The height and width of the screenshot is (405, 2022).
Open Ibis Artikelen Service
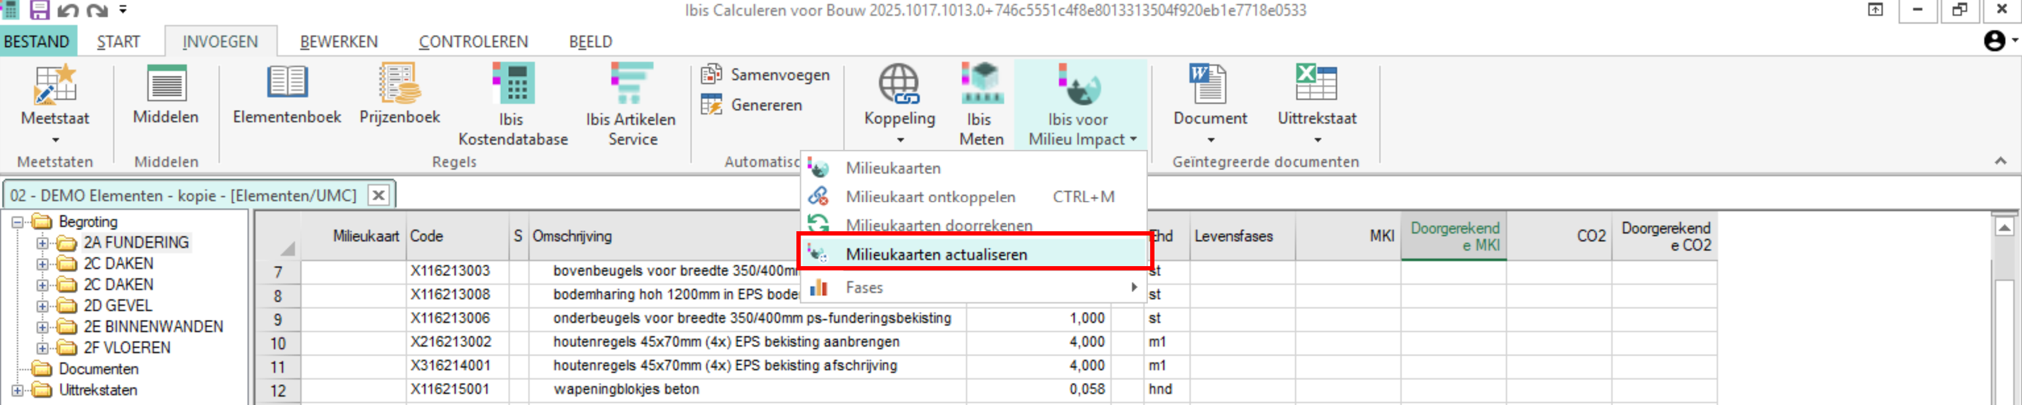630,84
